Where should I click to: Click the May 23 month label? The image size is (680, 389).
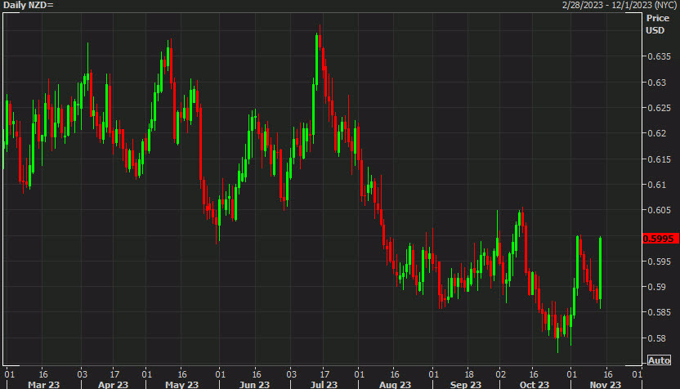point(181,385)
